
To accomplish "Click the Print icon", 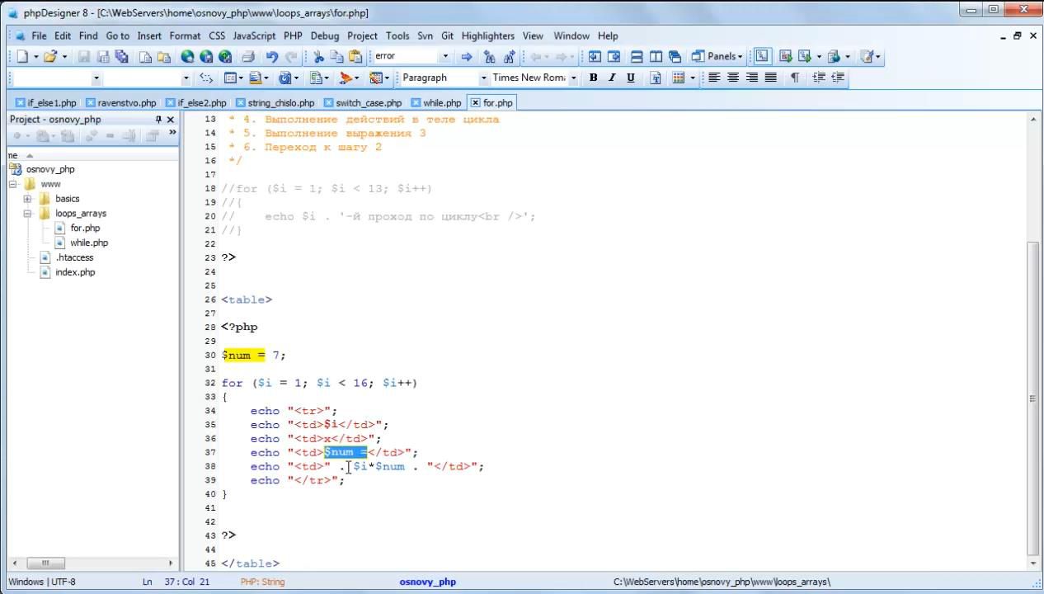I will point(247,57).
